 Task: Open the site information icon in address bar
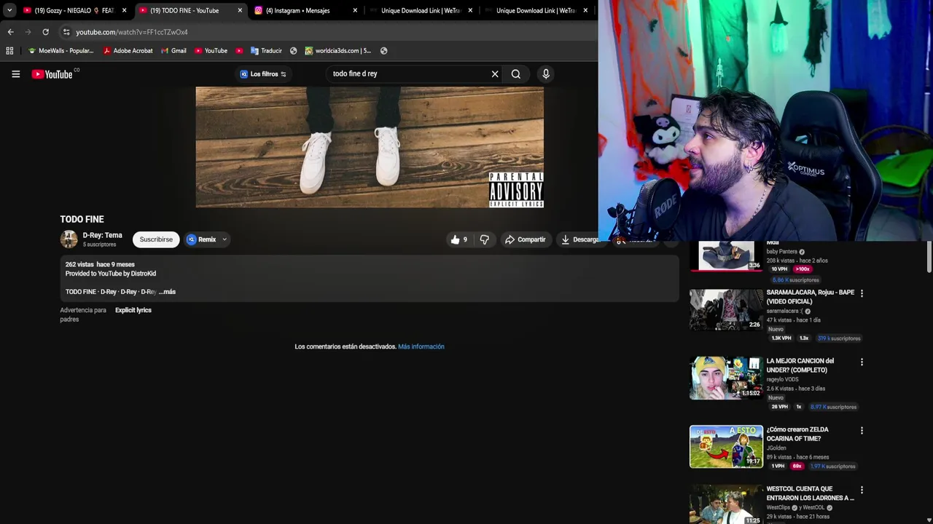coord(66,32)
